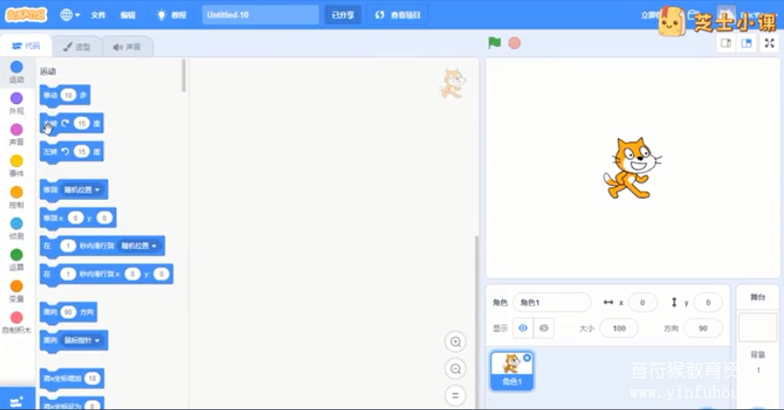The width and height of the screenshot is (784, 410).
Task: Switch to the 声音 tab
Action: (127, 47)
